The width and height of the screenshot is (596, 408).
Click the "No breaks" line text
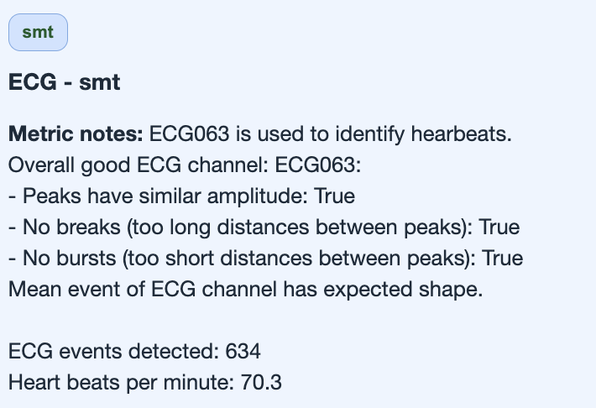(71, 228)
